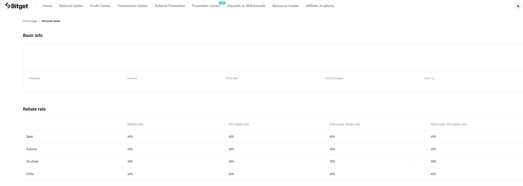Click the Bitget logo
The height and width of the screenshot is (186, 523).
(x=17, y=6)
